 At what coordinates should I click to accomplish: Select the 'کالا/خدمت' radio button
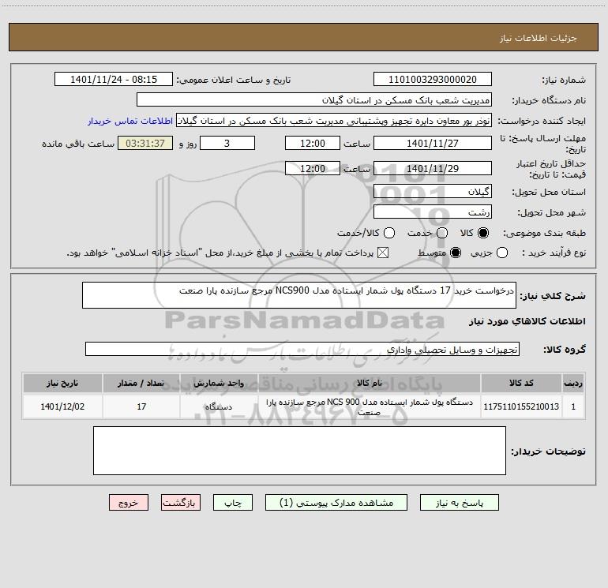coord(389,233)
